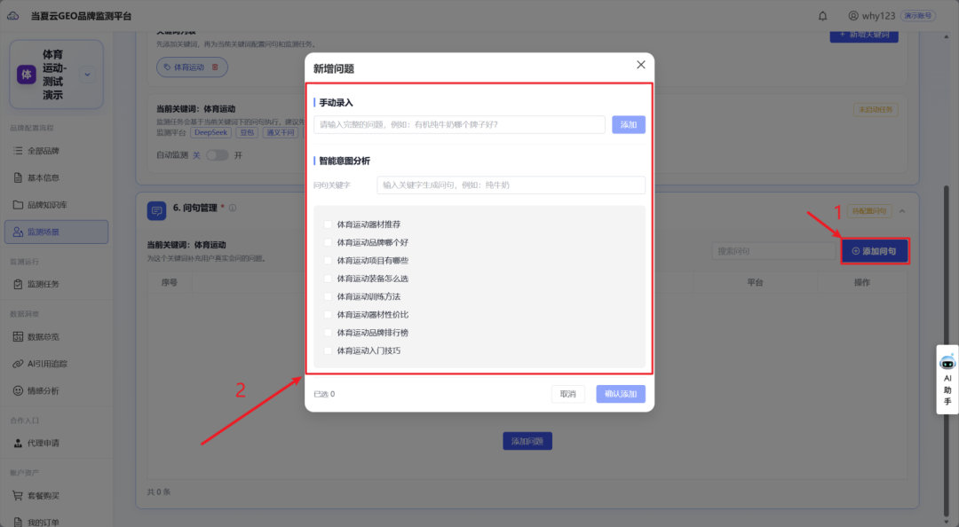
Task: Expand the brand selector dropdown arrow
Action: pyautogui.click(x=87, y=75)
